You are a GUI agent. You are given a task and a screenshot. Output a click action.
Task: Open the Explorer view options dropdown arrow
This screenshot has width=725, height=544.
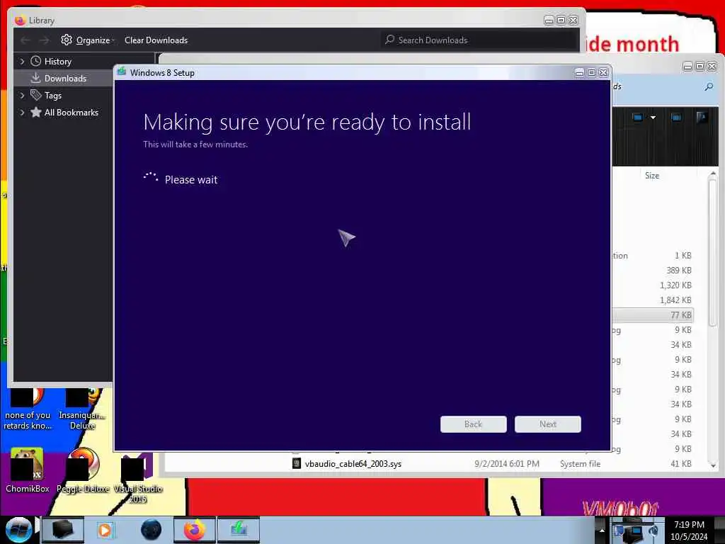[653, 118]
